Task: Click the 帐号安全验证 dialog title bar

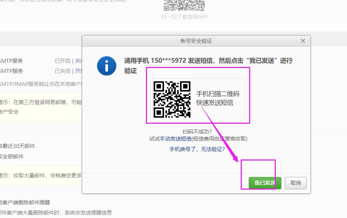Action: tap(196, 41)
